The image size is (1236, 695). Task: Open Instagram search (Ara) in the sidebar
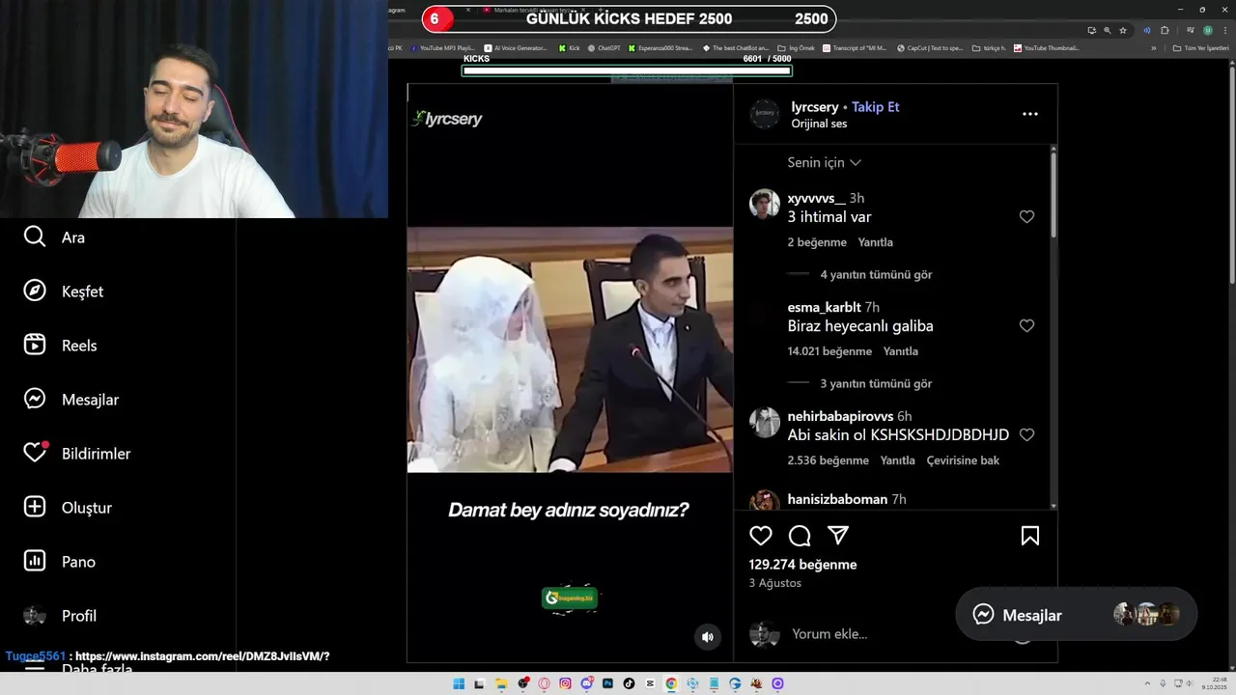tap(54, 237)
